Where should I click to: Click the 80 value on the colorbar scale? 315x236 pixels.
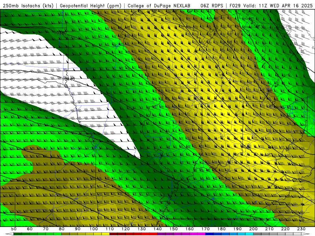[x=61, y=229]
